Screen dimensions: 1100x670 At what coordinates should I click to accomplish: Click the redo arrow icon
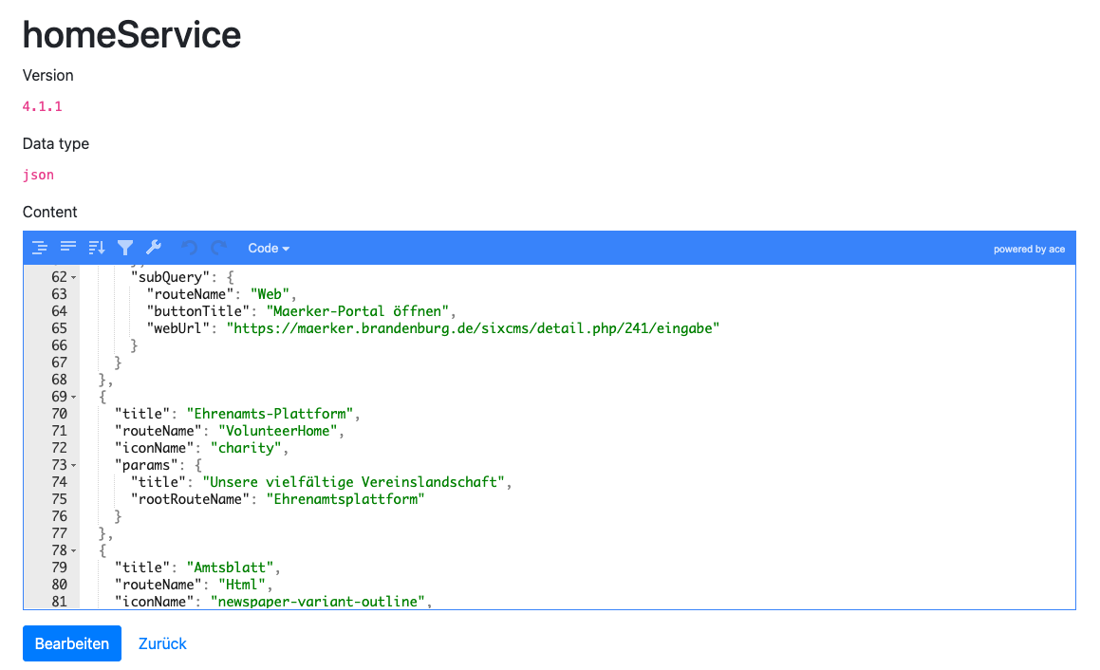pos(219,248)
